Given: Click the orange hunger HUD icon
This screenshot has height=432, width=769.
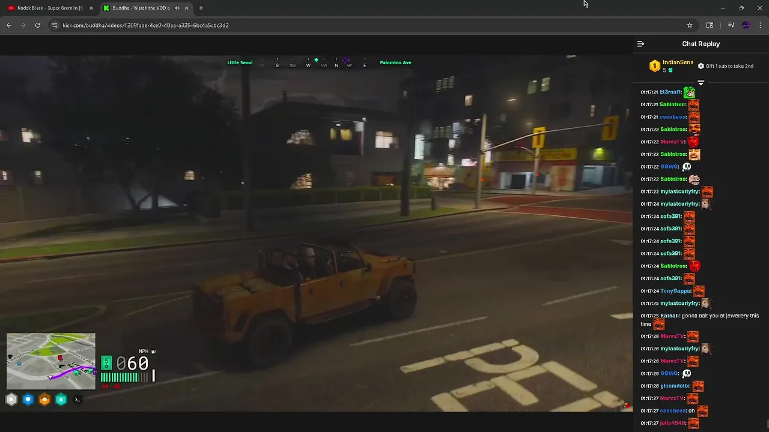Looking at the screenshot, I should pos(44,400).
